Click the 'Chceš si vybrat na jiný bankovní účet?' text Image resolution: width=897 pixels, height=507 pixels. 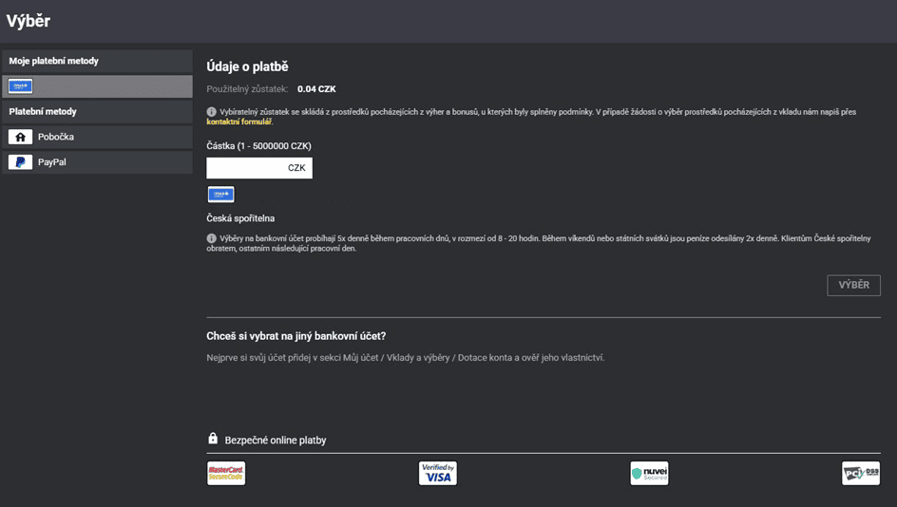pos(296,336)
